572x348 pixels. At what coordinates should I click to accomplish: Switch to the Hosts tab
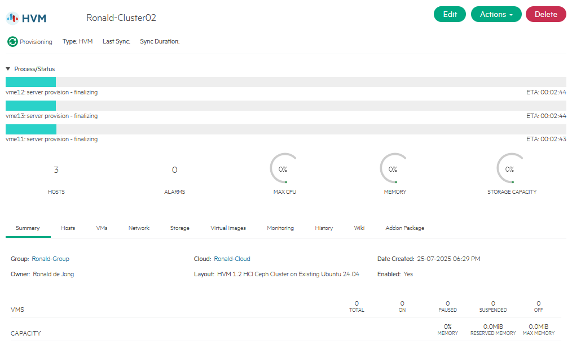[68, 228]
